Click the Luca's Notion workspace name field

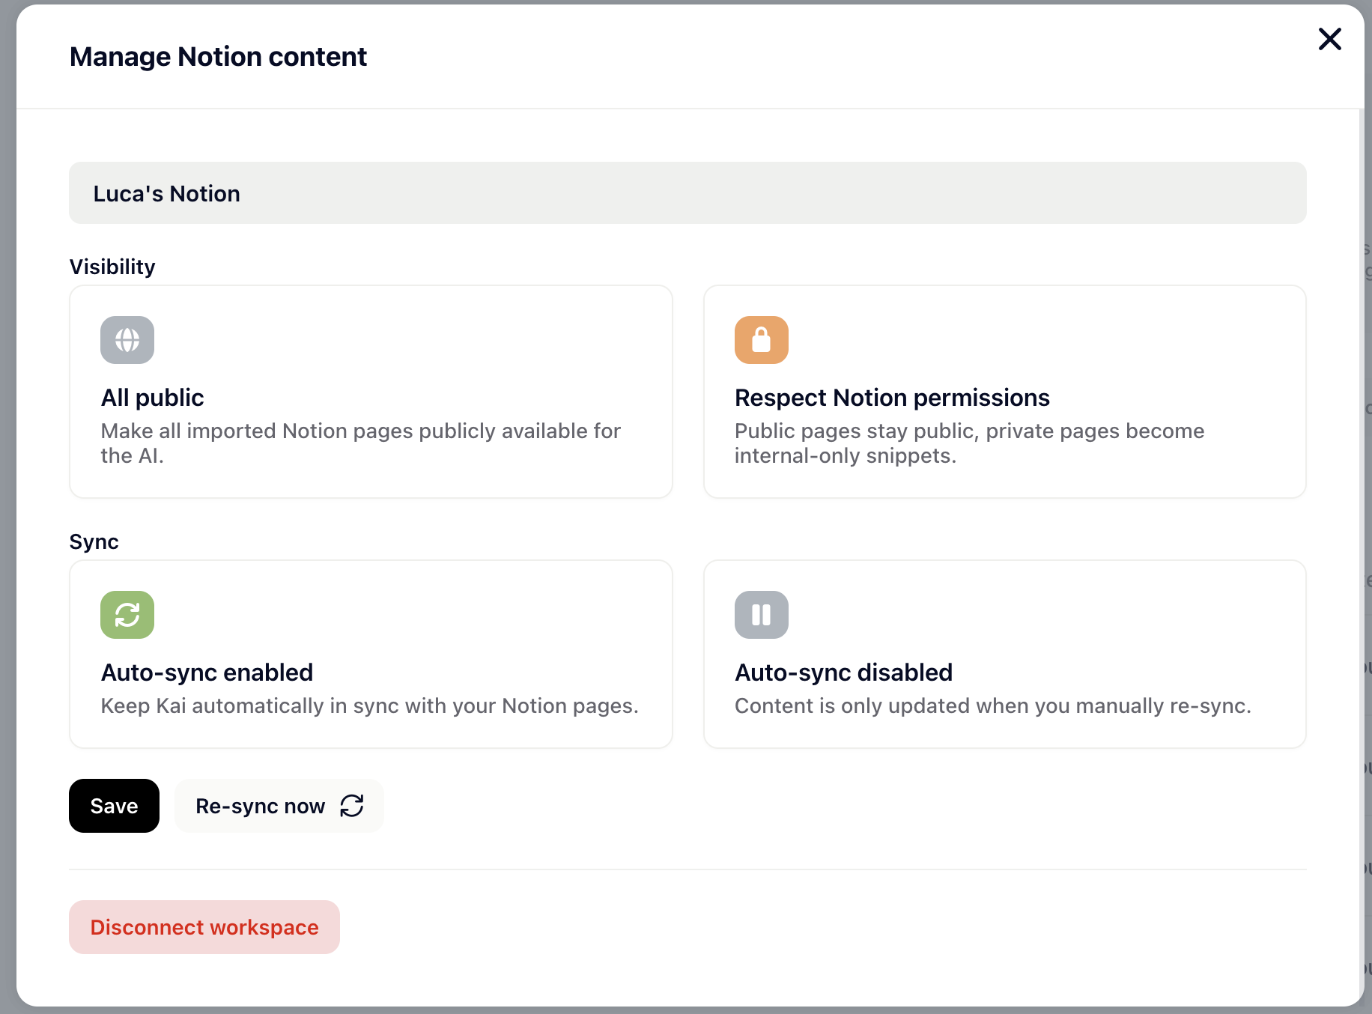click(x=687, y=193)
